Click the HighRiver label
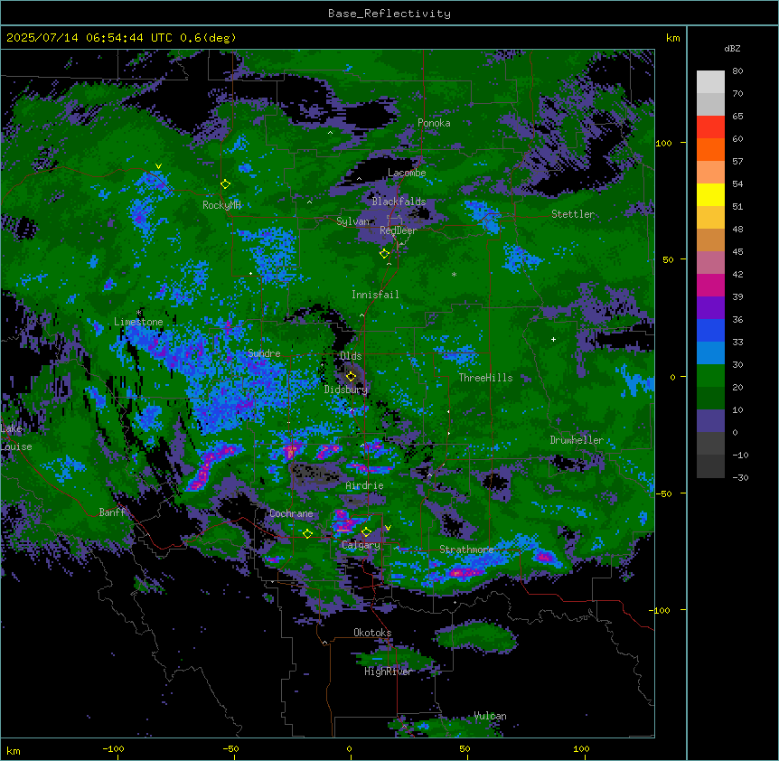Viewport: 779px width, 761px height. 389,672
